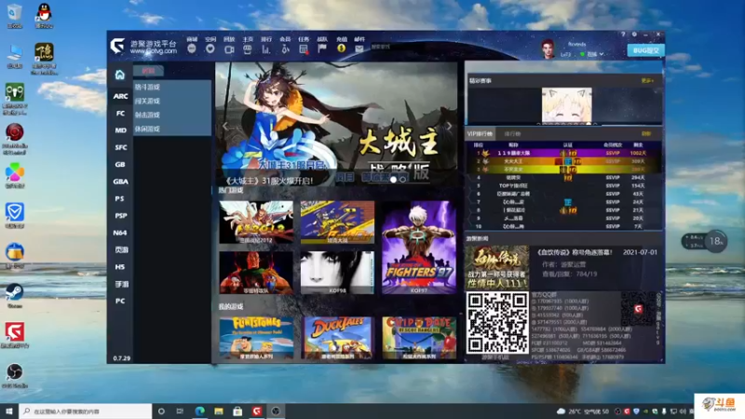Select FC in platform sidebar

tap(120, 113)
